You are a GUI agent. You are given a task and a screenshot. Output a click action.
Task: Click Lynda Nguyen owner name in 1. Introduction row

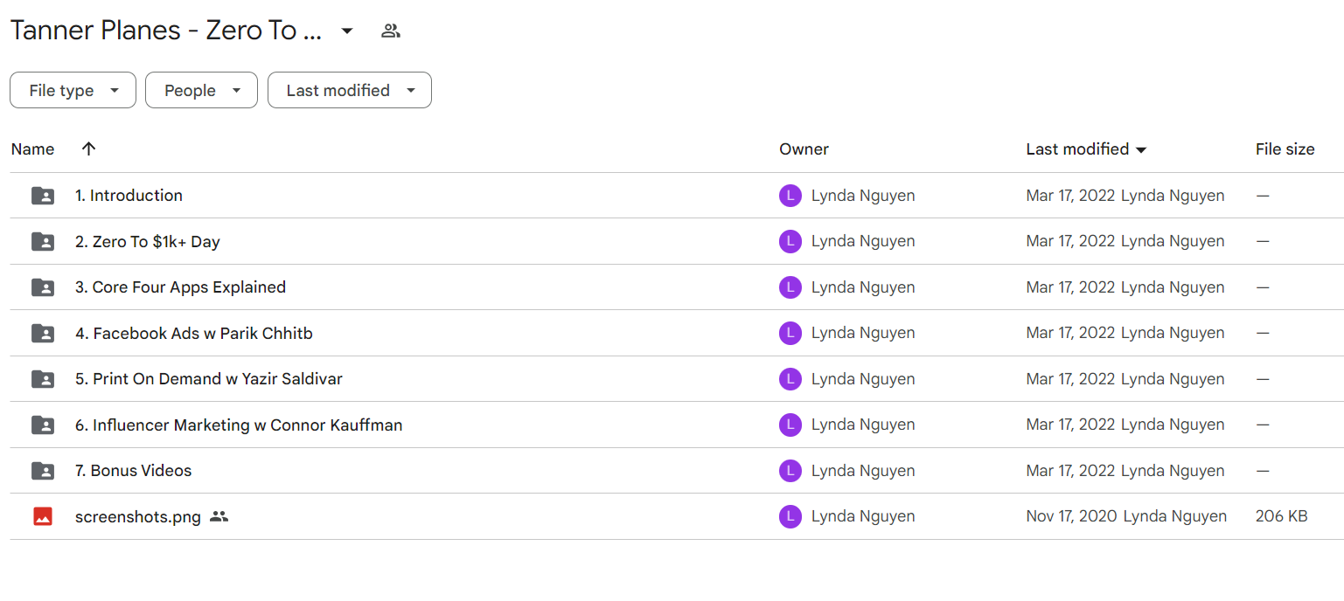coord(863,196)
